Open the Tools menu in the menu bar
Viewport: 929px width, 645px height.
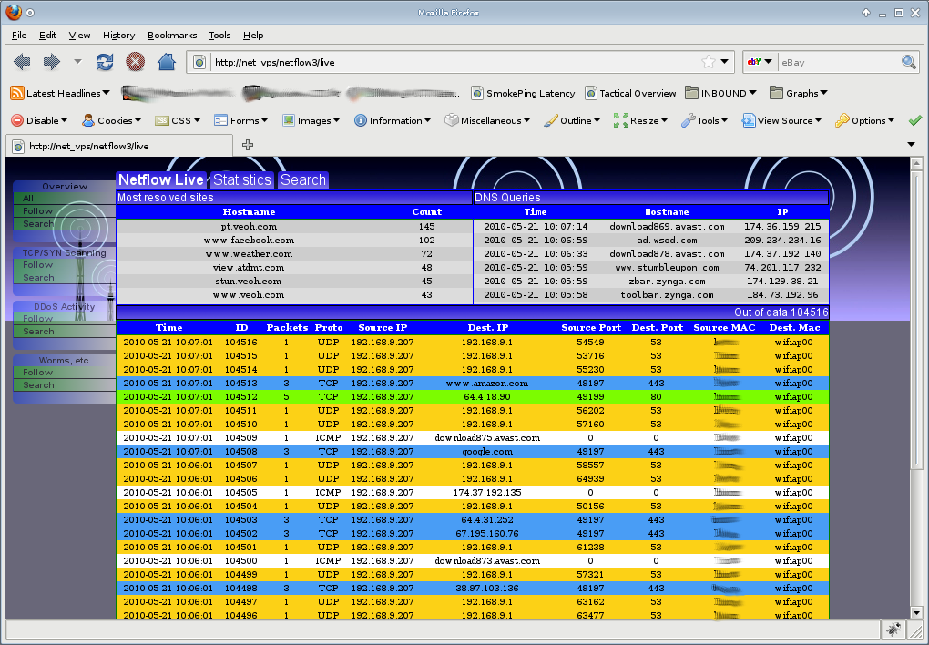point(219,35)
